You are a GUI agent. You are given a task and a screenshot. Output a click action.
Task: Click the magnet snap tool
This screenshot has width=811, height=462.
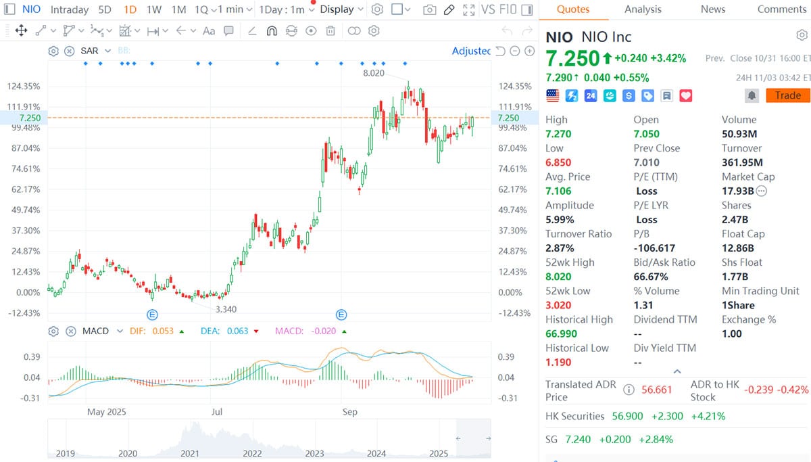point(270,30)
